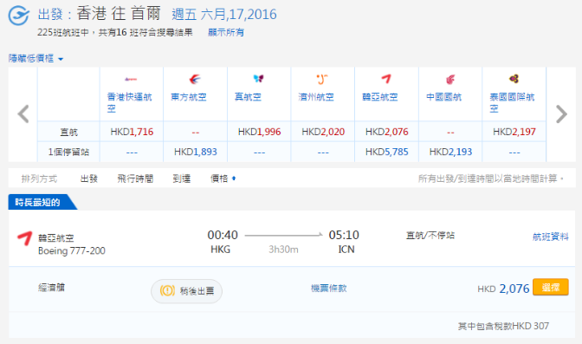
Task: Click the date 週五 六月,17,2016
Action: coord(224,15)
